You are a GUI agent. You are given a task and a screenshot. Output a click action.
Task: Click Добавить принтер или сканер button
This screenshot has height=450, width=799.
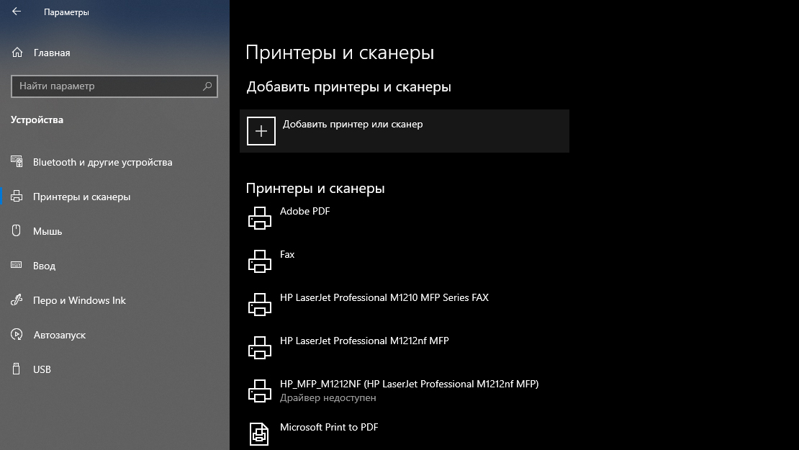(x=404, y=131)
